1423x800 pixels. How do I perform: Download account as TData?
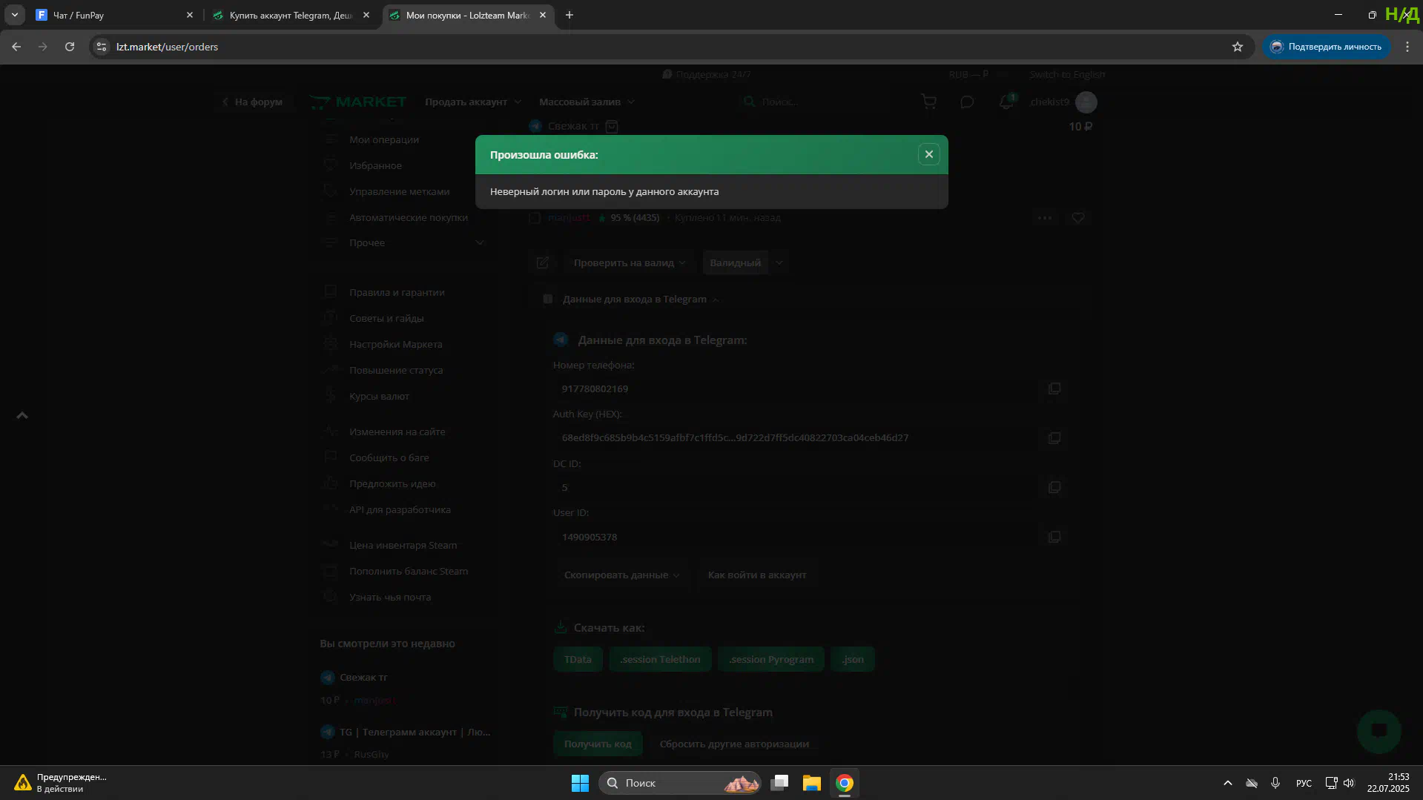pos(578,659)
